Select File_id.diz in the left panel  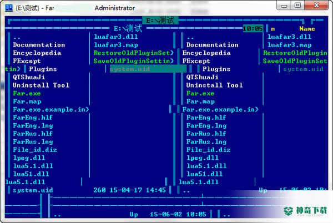click(35, 150)
